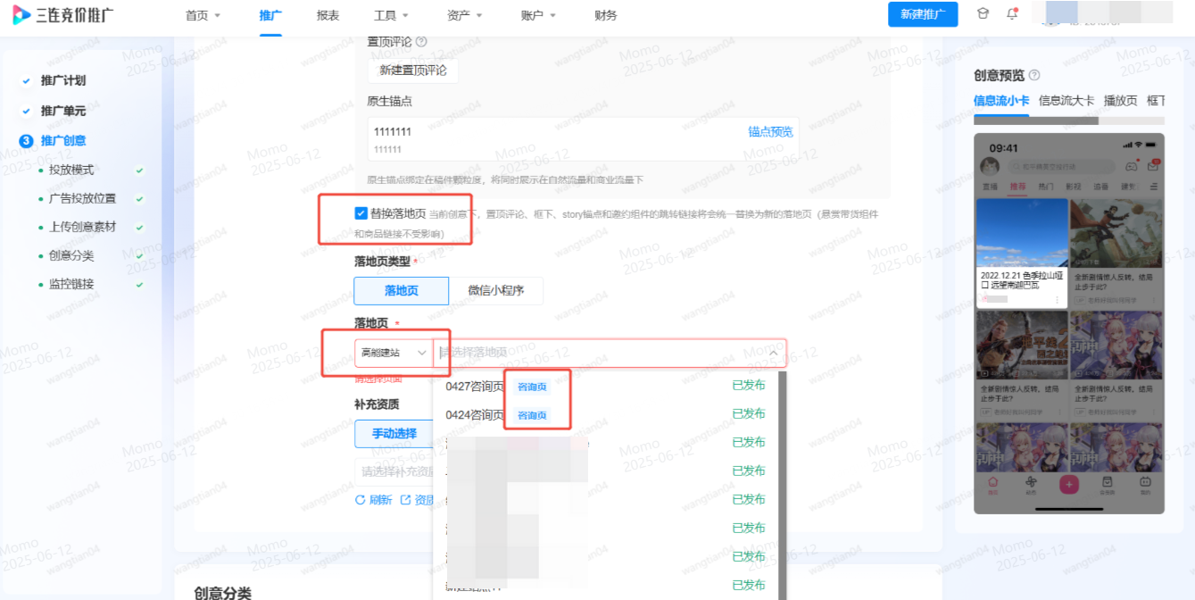Click the gift box icon near 新建推广
Image resolution: width=1195 pixels, height=600 pixels.
pos(983,14)
